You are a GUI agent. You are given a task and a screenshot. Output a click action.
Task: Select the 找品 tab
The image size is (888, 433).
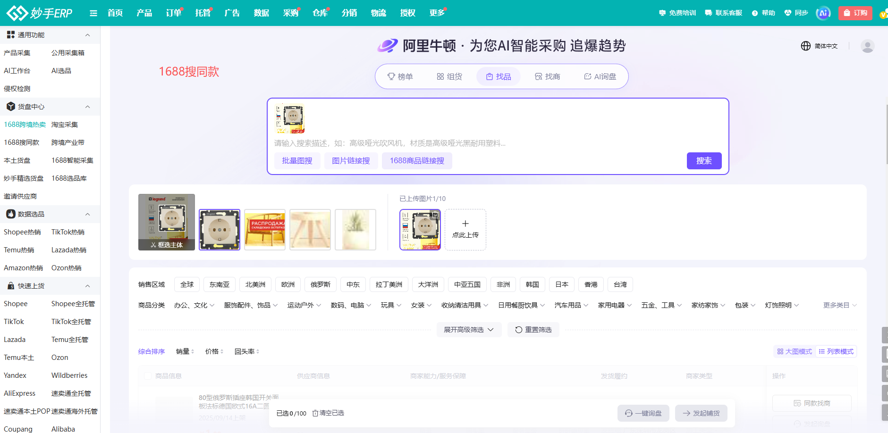pos(499,76)
